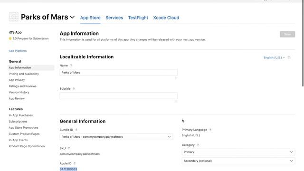Open the Bundle ID dropdown

pyautogui.click(x=116, y=137)
